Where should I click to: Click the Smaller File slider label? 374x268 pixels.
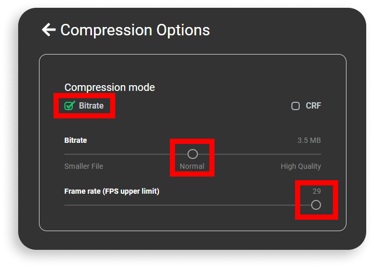coord(84,166)
